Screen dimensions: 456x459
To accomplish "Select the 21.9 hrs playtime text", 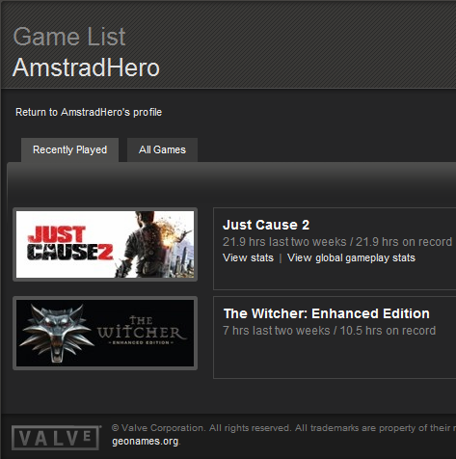I will pos(337,242).
